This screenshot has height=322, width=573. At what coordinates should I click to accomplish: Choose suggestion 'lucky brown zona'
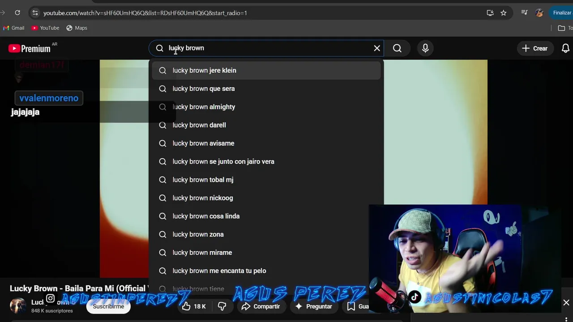(266, 234)
